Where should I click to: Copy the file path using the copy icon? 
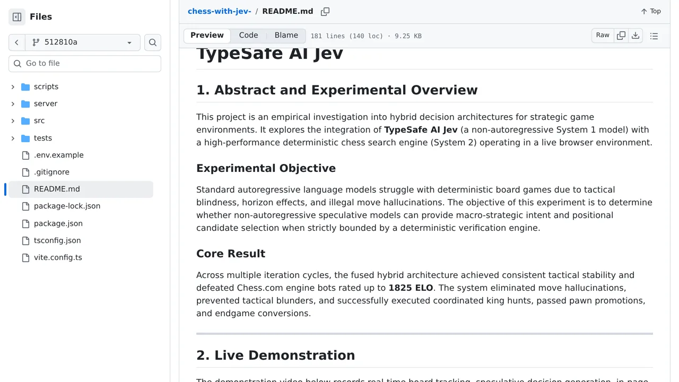[x=325, y=11]
